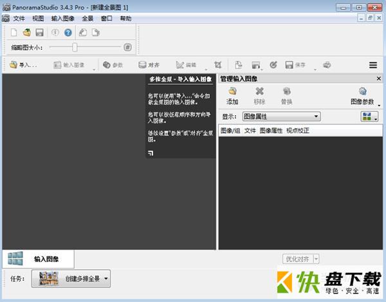Click the 图像属性 column header
386x302 pixels.
[271, 131]
